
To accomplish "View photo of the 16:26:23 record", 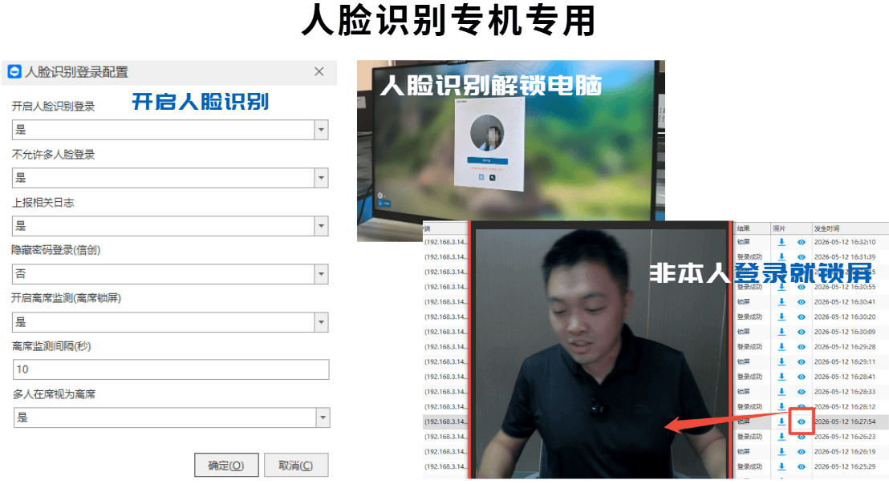I will click(x=801, y=437).
